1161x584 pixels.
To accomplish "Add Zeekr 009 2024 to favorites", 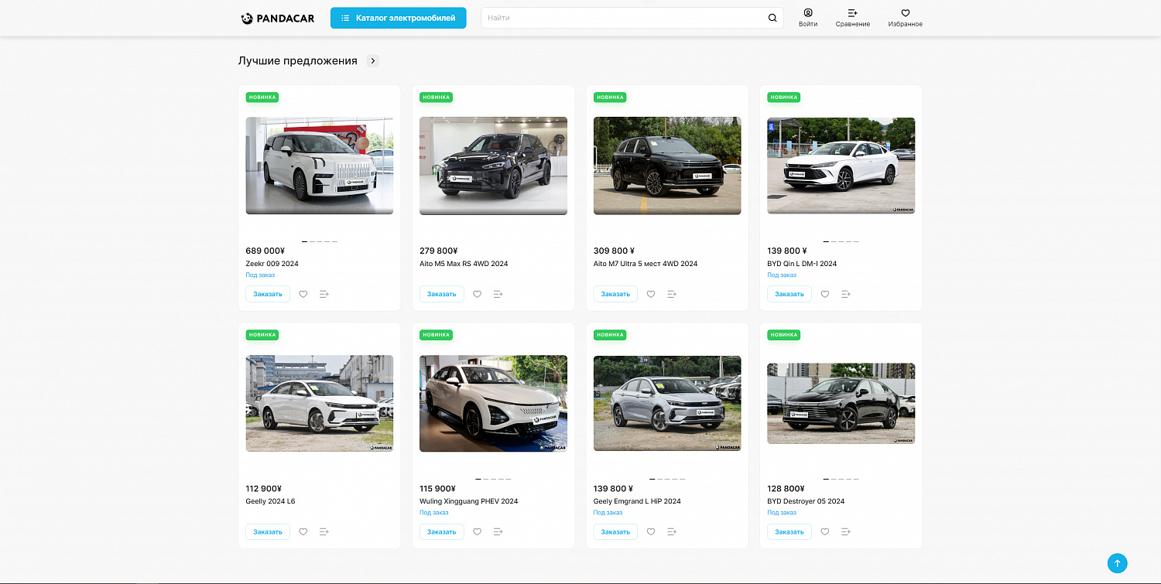I will (x=303, y=294).
